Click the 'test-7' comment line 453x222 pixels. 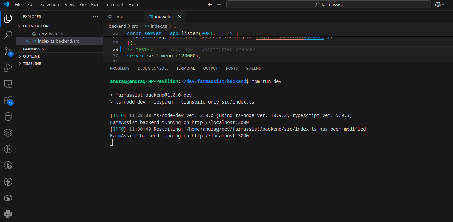click(x=140, y=49)
